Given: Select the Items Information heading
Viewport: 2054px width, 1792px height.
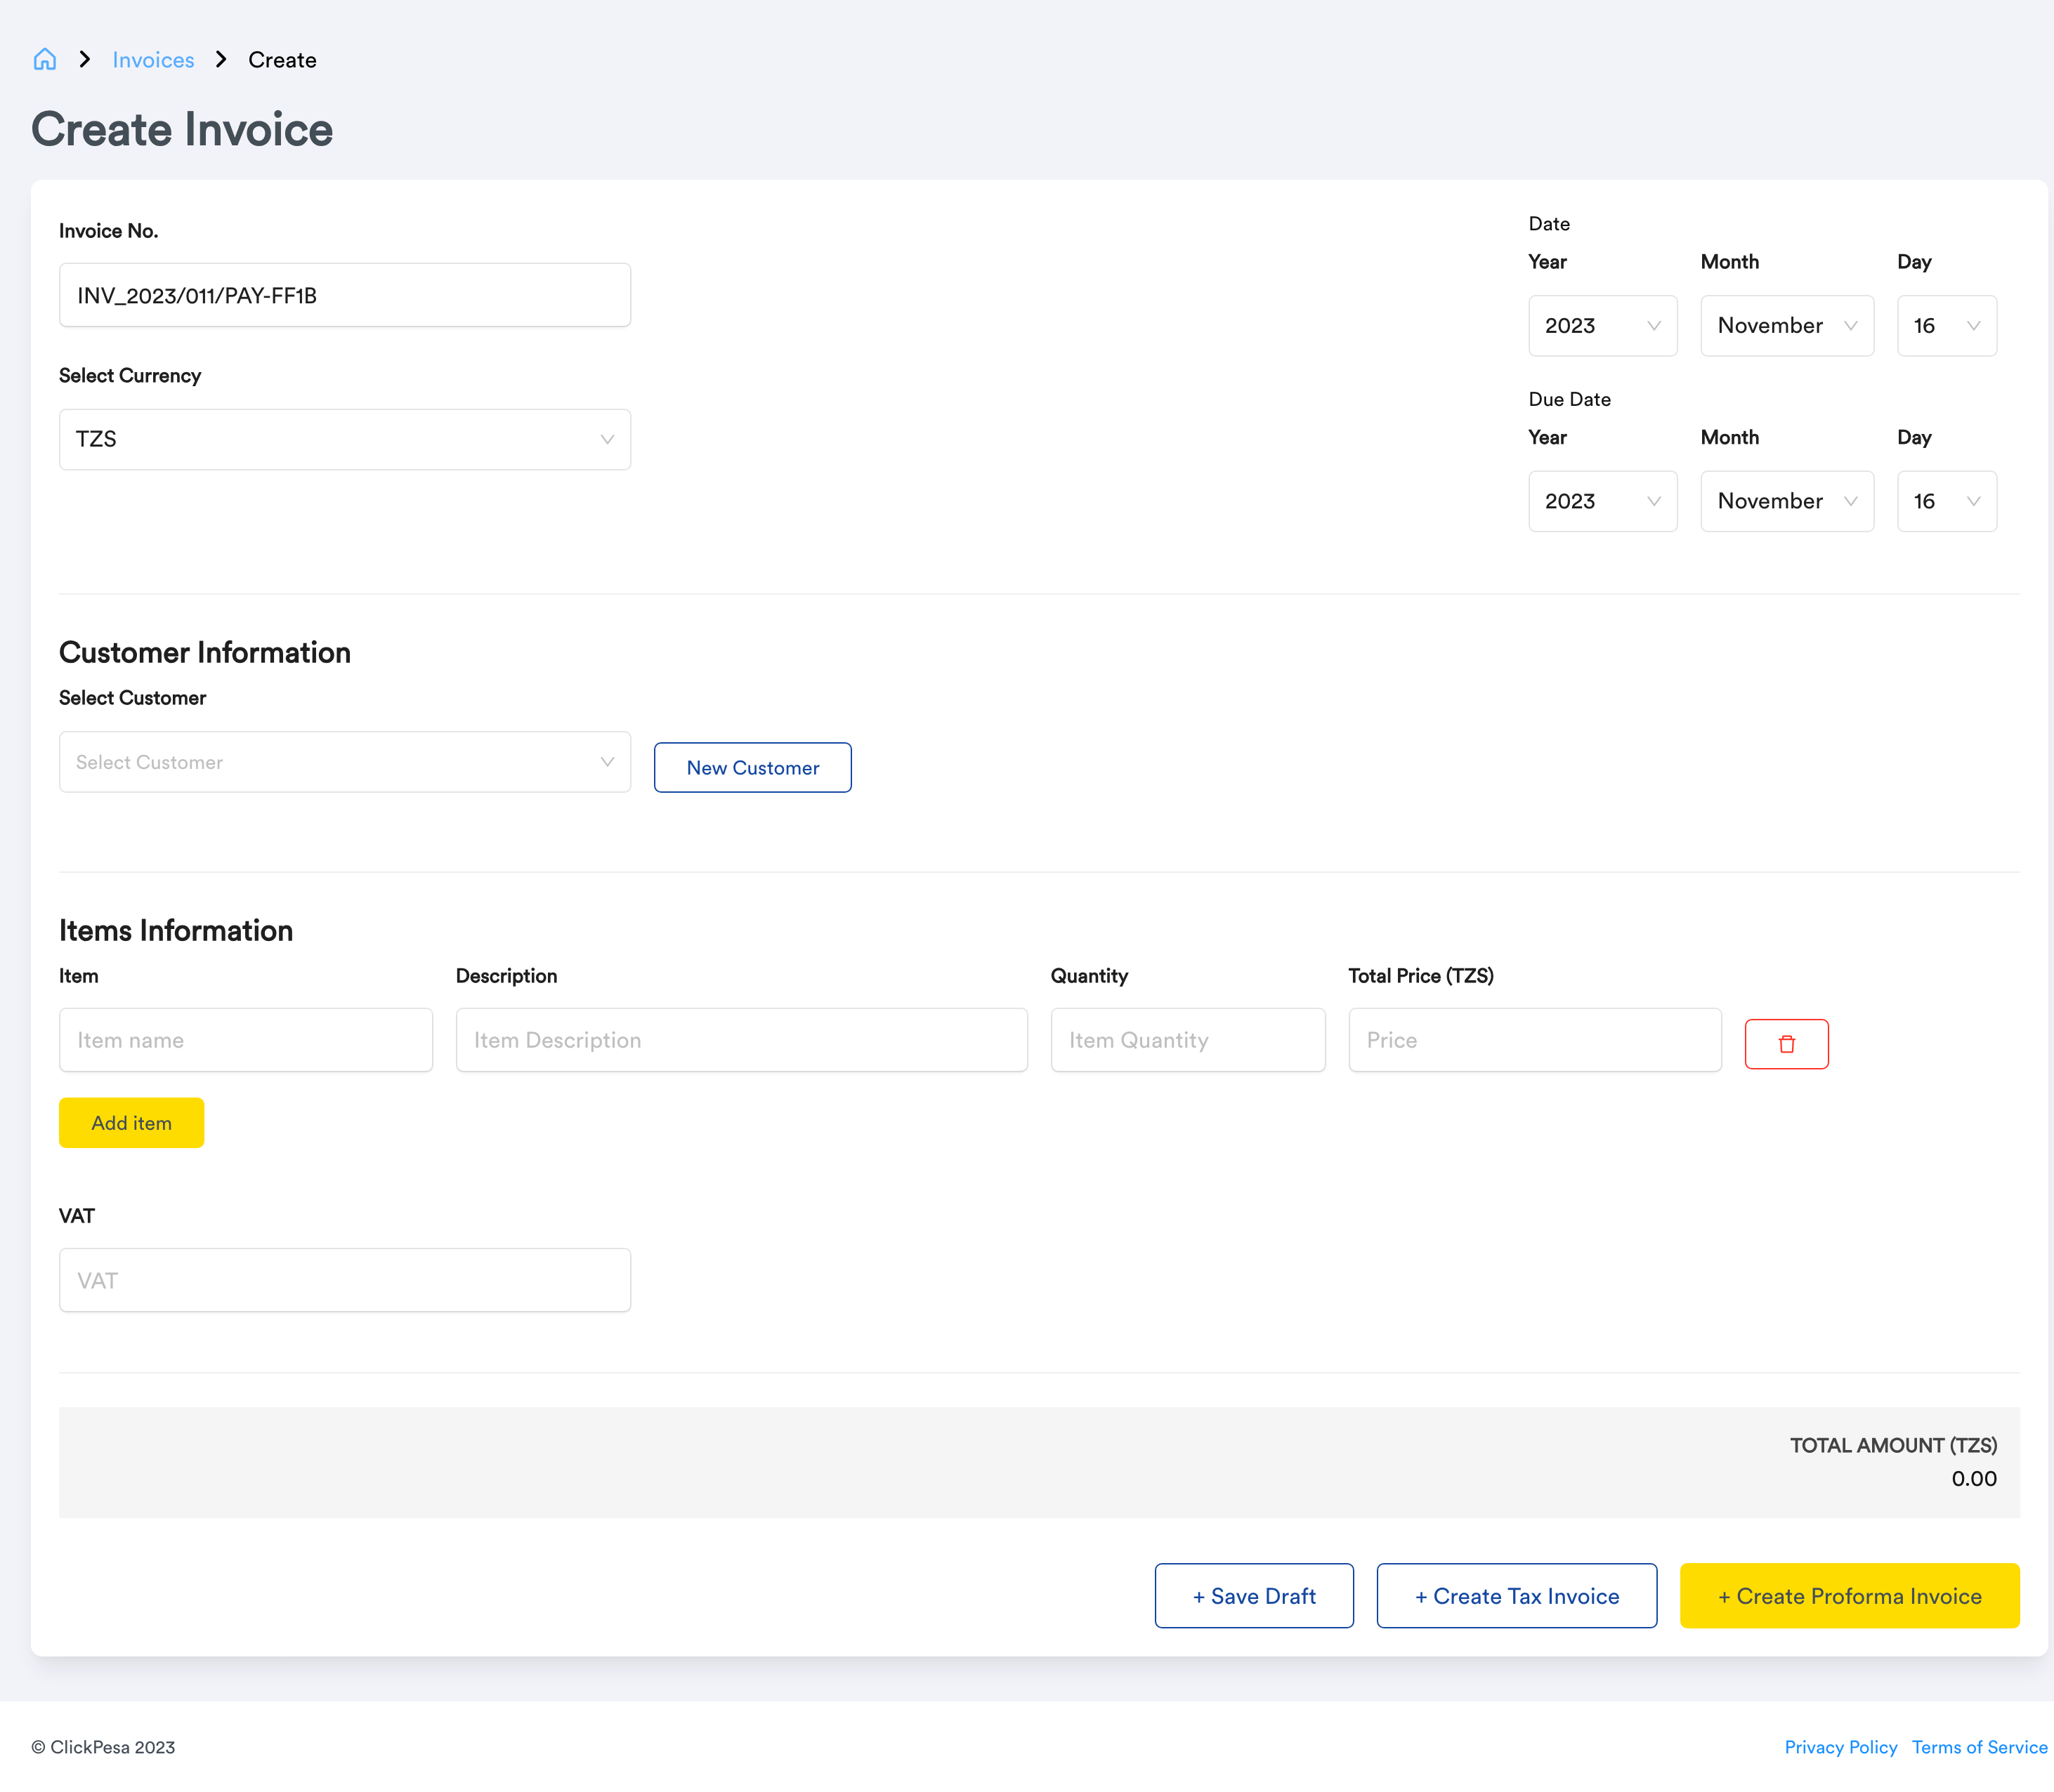Looking at the screenshot, I should point(176,930).
